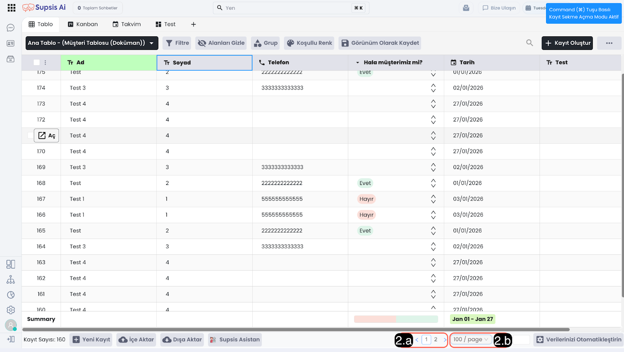
Task: Open the 100 / page size dropdown
Action: coord(470,340)
